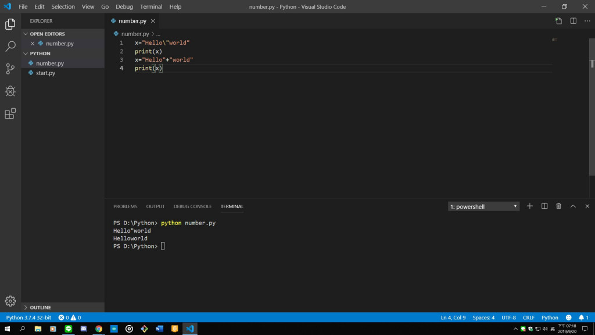This screenshot has width=595, height=335.
Task: Click number.py in the breadcrumb
Action: coord(135,34)
